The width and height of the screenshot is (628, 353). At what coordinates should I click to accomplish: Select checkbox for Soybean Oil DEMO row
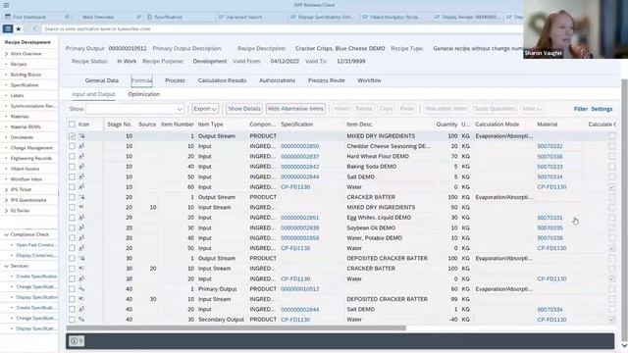tap(72, 227)
